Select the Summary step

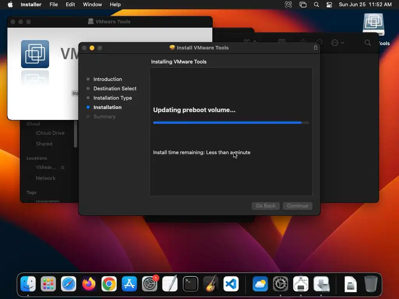(104, 117)
